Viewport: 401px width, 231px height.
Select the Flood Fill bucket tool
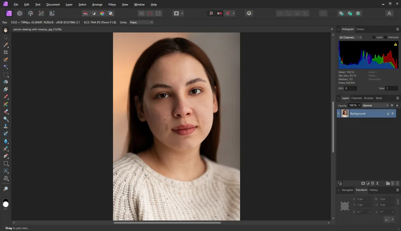coord(6,82)
